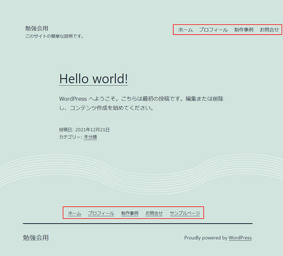This screenshot has height=256, width=283.
Task: Follow the WordPress link in footer
Action: tap(240, 238)
